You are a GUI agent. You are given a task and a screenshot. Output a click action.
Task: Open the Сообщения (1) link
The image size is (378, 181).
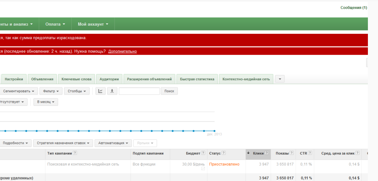click(354, 8)
